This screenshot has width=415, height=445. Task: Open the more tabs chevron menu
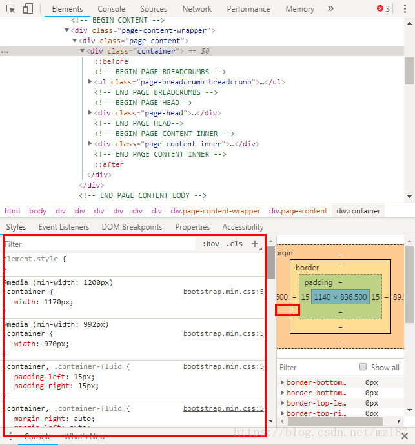[x=330, y=9]
